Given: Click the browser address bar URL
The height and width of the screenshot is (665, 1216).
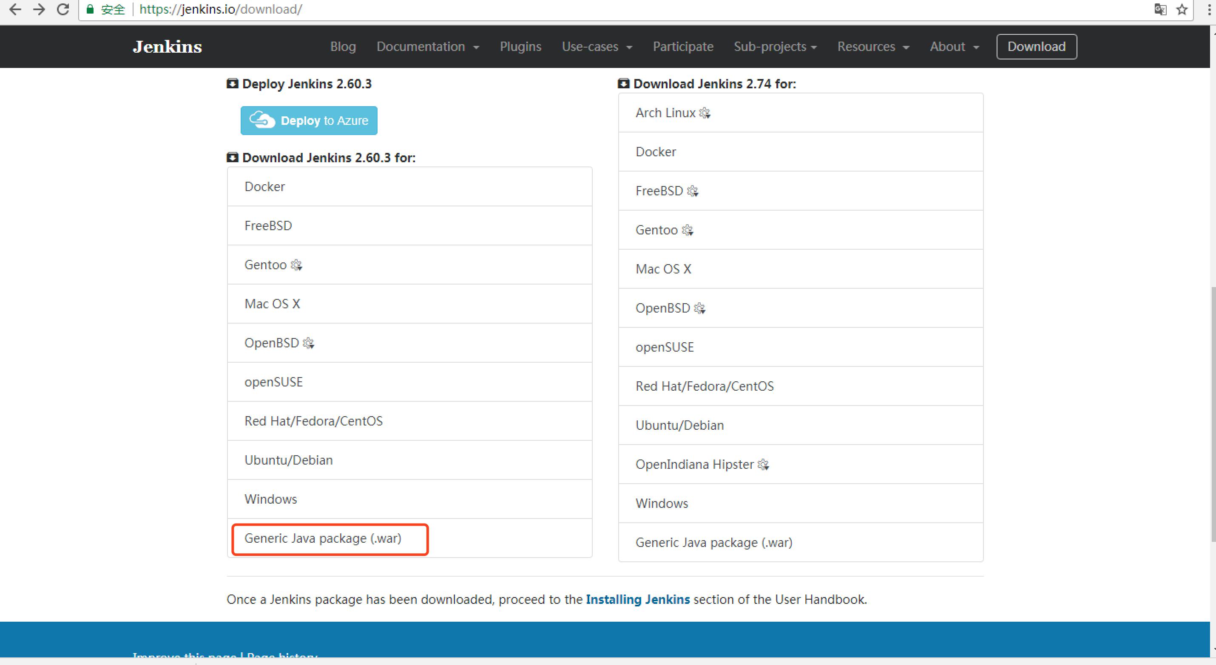Looking at the screenshot, I should 220,9.
